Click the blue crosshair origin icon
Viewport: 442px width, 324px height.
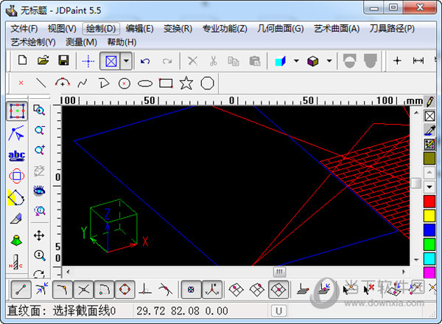88,61
